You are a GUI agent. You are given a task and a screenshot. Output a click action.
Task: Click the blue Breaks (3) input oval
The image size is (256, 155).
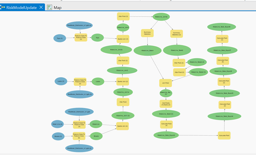(x=58, y=136)
